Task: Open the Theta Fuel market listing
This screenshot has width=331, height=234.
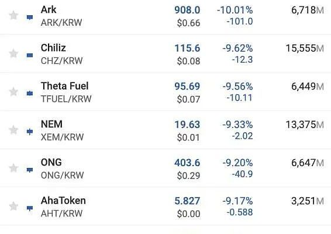Action: [x=64, y=86]
